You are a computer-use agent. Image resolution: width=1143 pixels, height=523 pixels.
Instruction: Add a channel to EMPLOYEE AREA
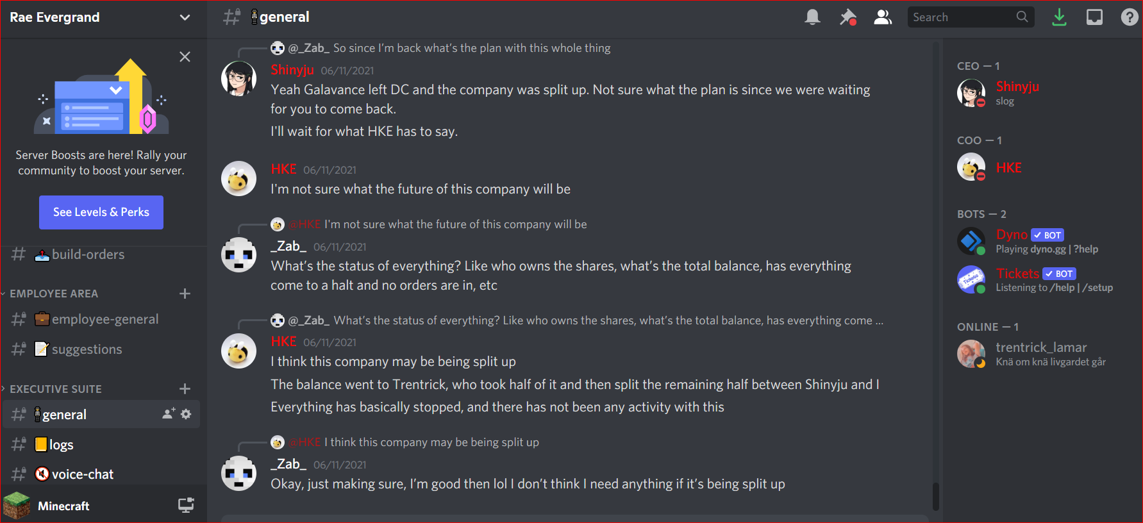185,294
